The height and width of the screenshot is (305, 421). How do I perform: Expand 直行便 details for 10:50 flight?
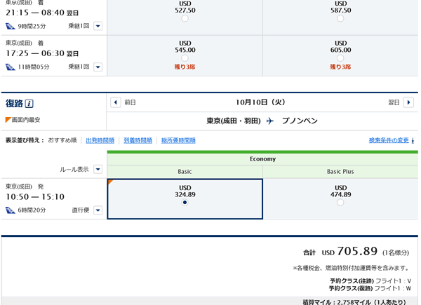click(x=98, y=210)
